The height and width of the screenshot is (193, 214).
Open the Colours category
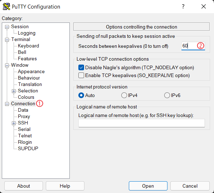pyautogui.click(x=26, y=97)
